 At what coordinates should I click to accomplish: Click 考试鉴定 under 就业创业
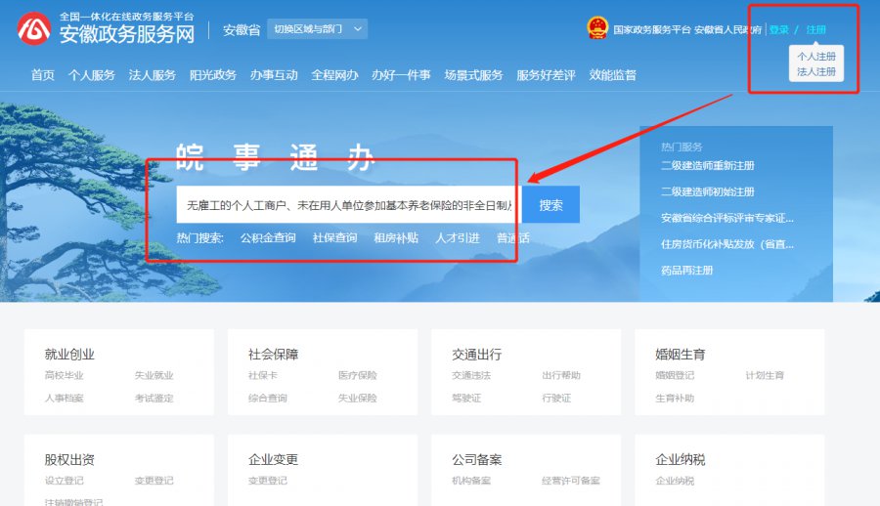154,399
